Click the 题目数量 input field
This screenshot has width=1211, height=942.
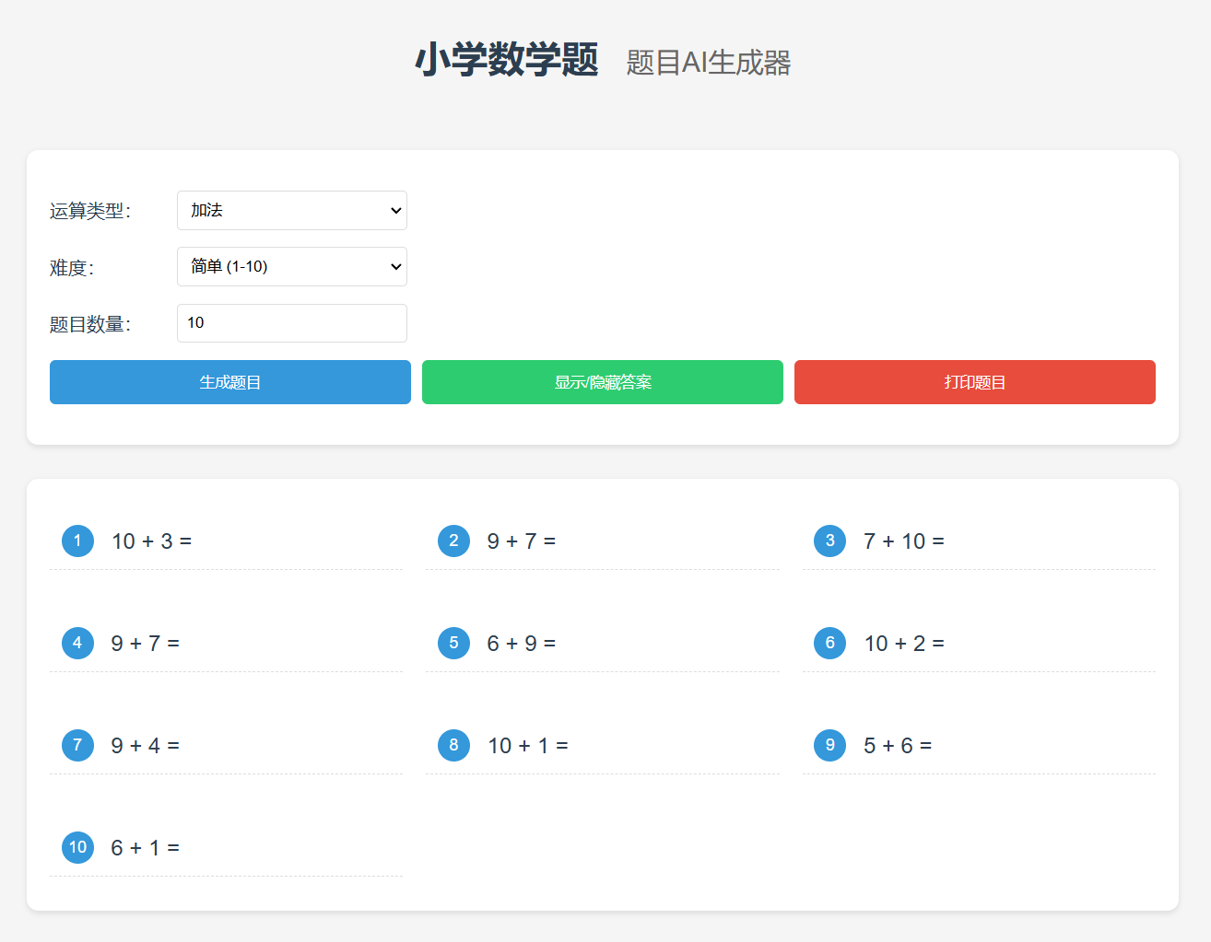tap(291, 322)
